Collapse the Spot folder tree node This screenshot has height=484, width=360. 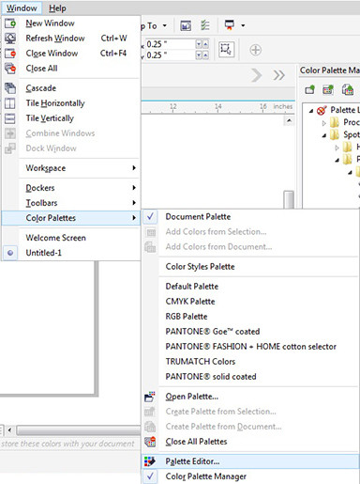(x=324, y=135)
